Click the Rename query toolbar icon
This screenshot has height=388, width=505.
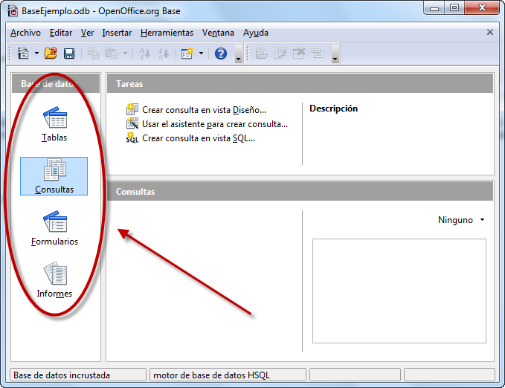(x=318, y=54)
